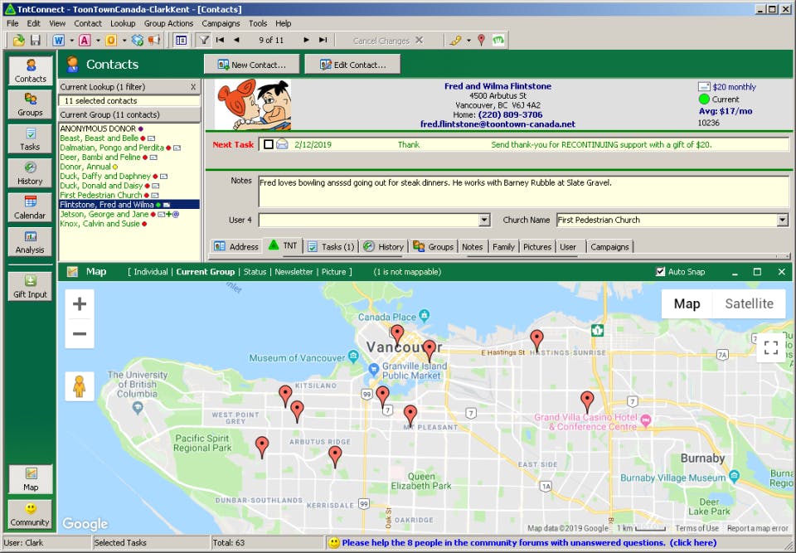Switch to the Family tab

[503, 247]
